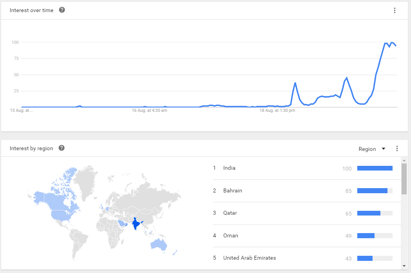
Task: Open Interest by region options menu
Action: click(397, 149)
